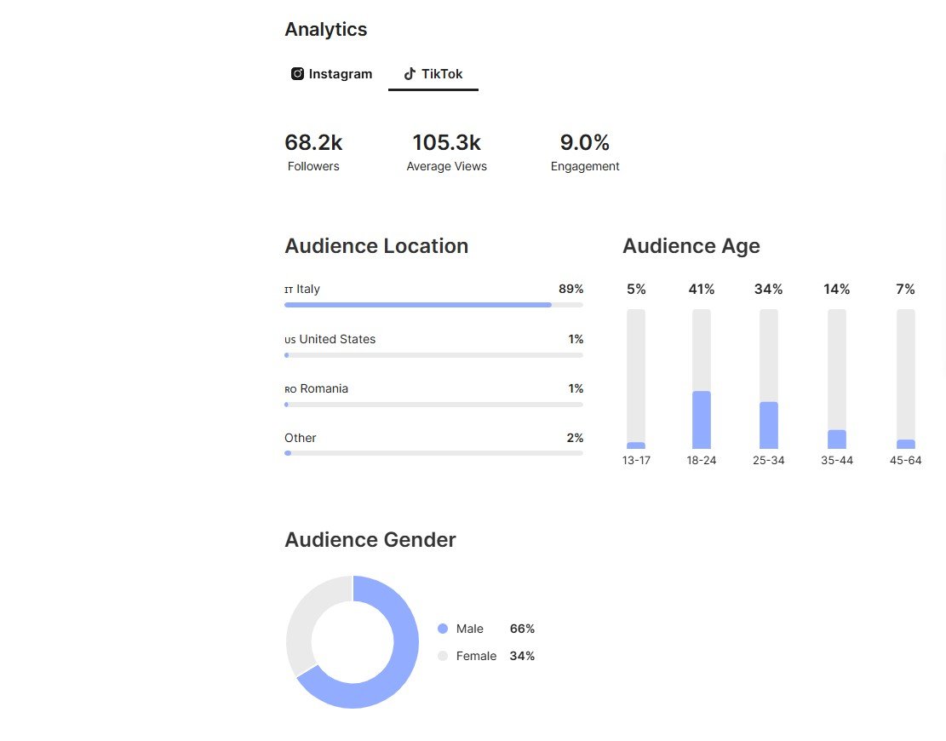This screenshot has height=741, width=946.
Task: Click the 41% age percentage
Action: (x=702, y=290)
